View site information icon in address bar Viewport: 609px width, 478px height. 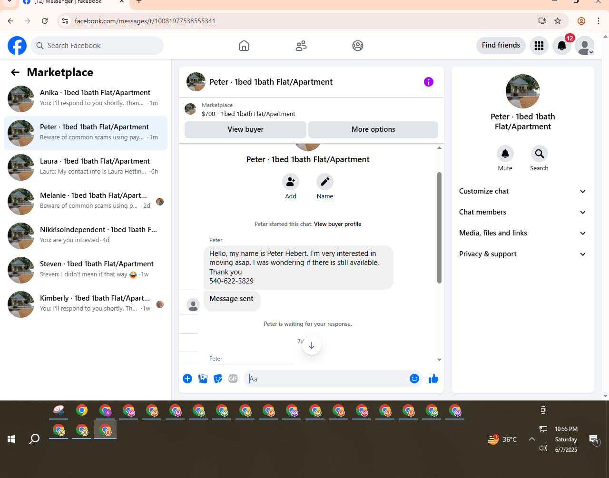(66, 21)
